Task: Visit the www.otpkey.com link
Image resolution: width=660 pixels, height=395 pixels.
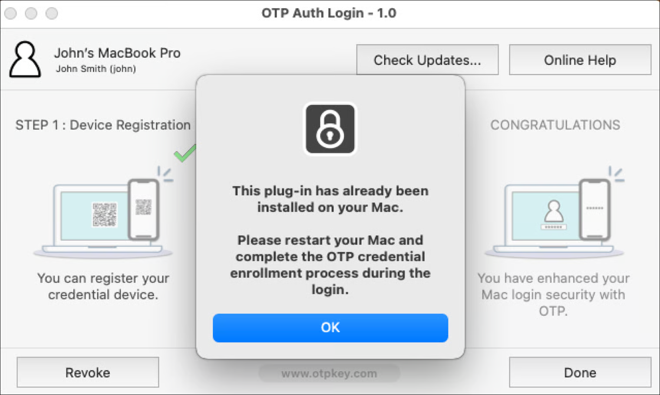Action: click(x=329, y=373)
